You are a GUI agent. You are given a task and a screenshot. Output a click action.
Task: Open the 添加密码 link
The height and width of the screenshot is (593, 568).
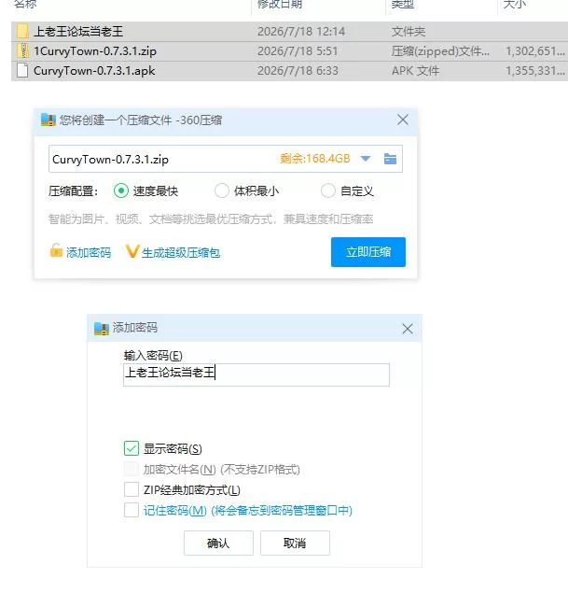point(89,252)
